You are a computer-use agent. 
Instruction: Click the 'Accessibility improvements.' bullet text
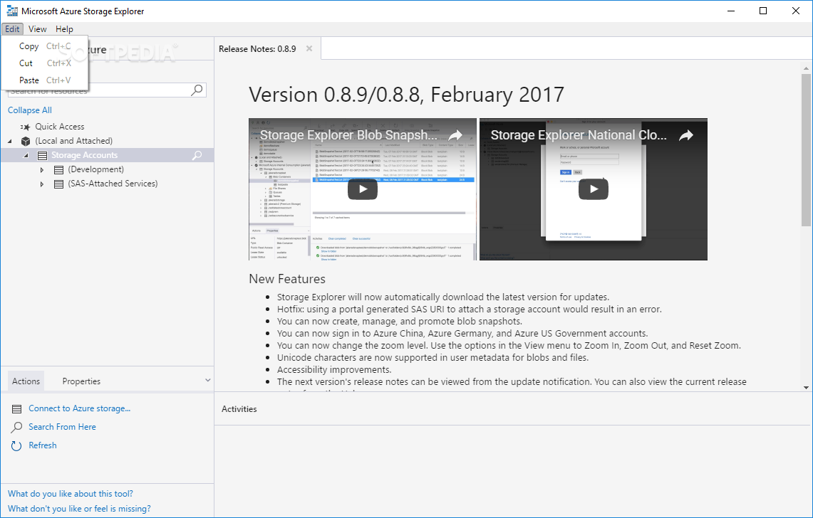pos(334,369)
